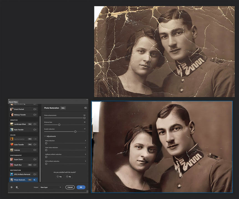This screenshot has height=199, width=239.
Task: Open the Output New layer dropdown
Action: (x=51, y=187)
